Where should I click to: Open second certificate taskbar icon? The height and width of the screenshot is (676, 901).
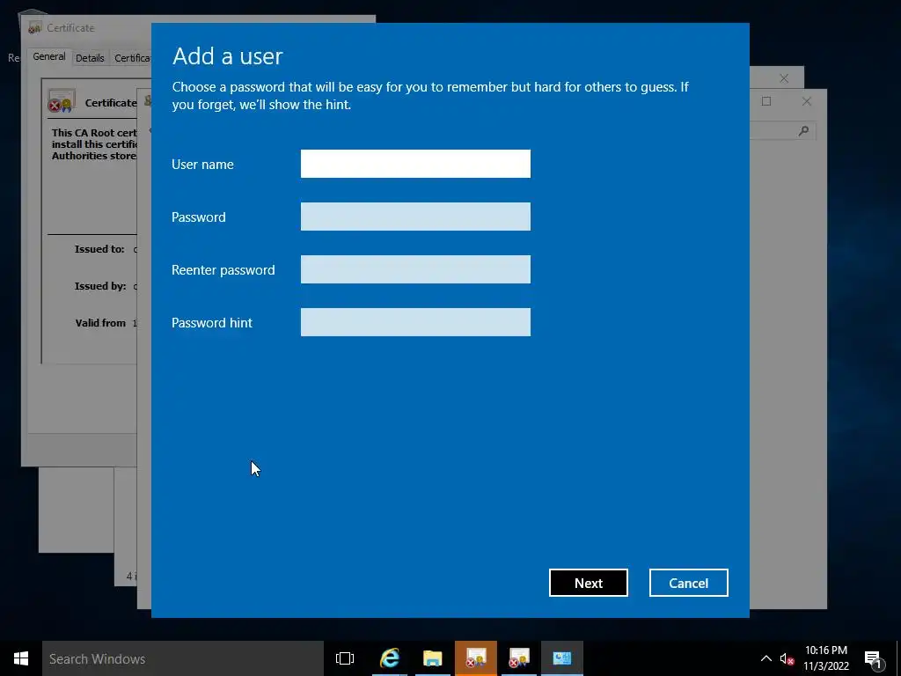click(519, 658)
